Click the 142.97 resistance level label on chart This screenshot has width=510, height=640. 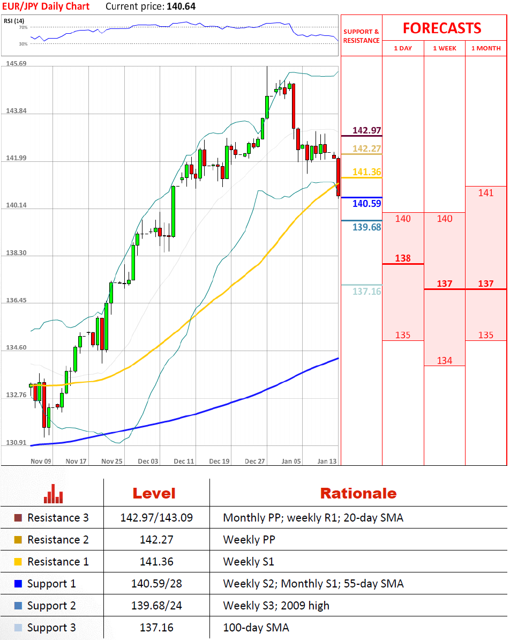(x=367, y=130)
